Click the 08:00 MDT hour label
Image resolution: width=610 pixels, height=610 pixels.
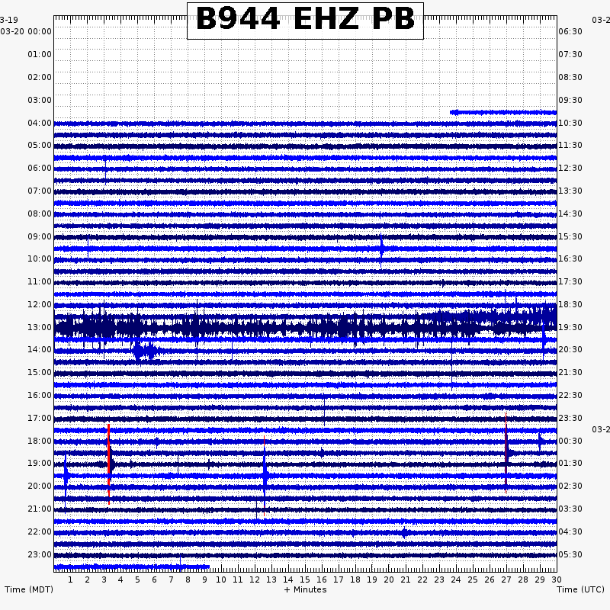click(x=40, y=213)
